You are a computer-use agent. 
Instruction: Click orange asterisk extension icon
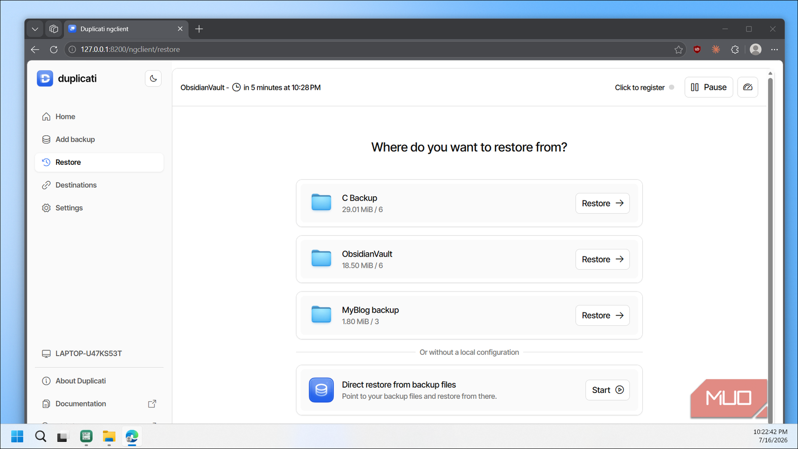coord(716,49)
